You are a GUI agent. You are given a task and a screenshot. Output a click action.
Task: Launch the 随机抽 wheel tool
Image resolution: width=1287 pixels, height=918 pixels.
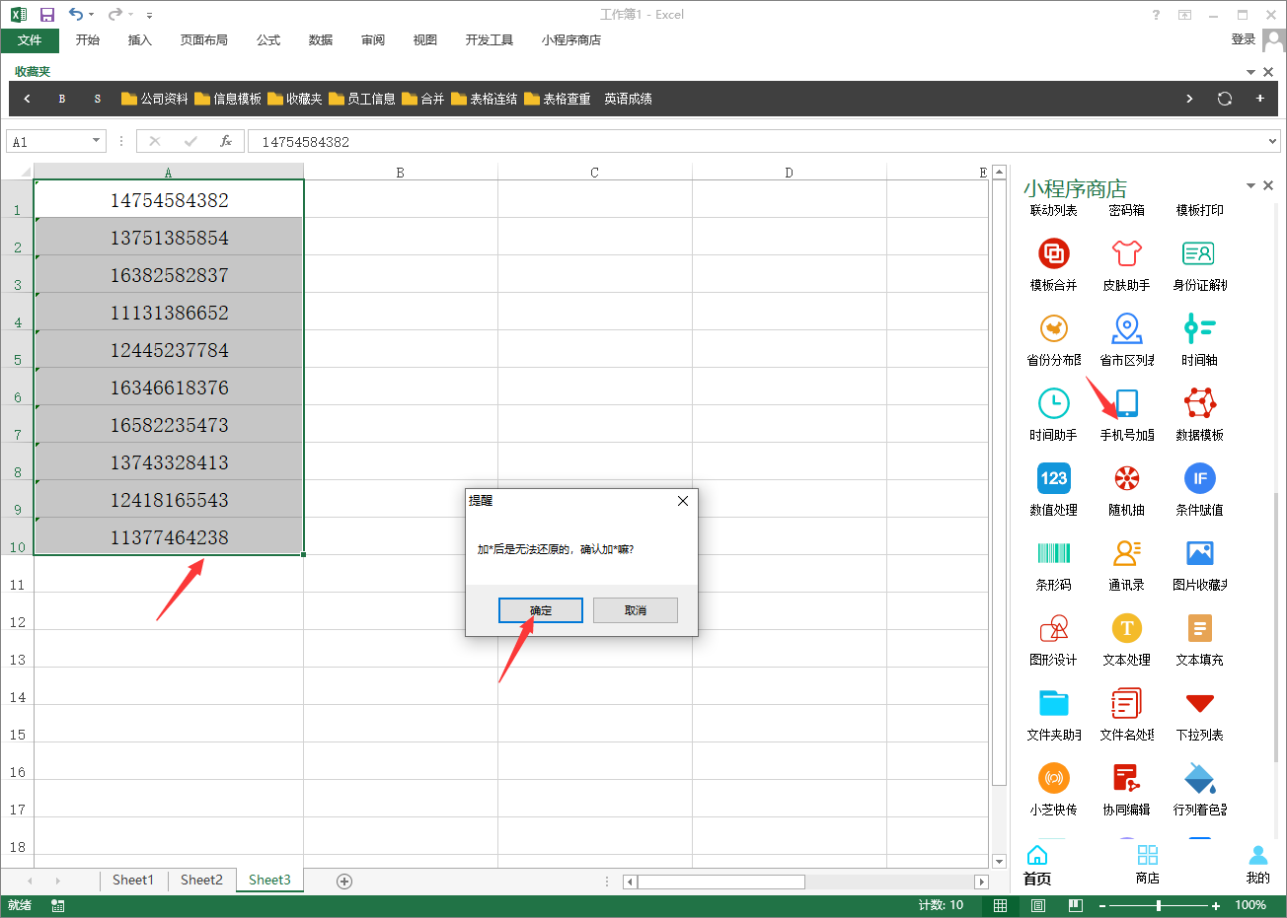tap(1126, 479)
